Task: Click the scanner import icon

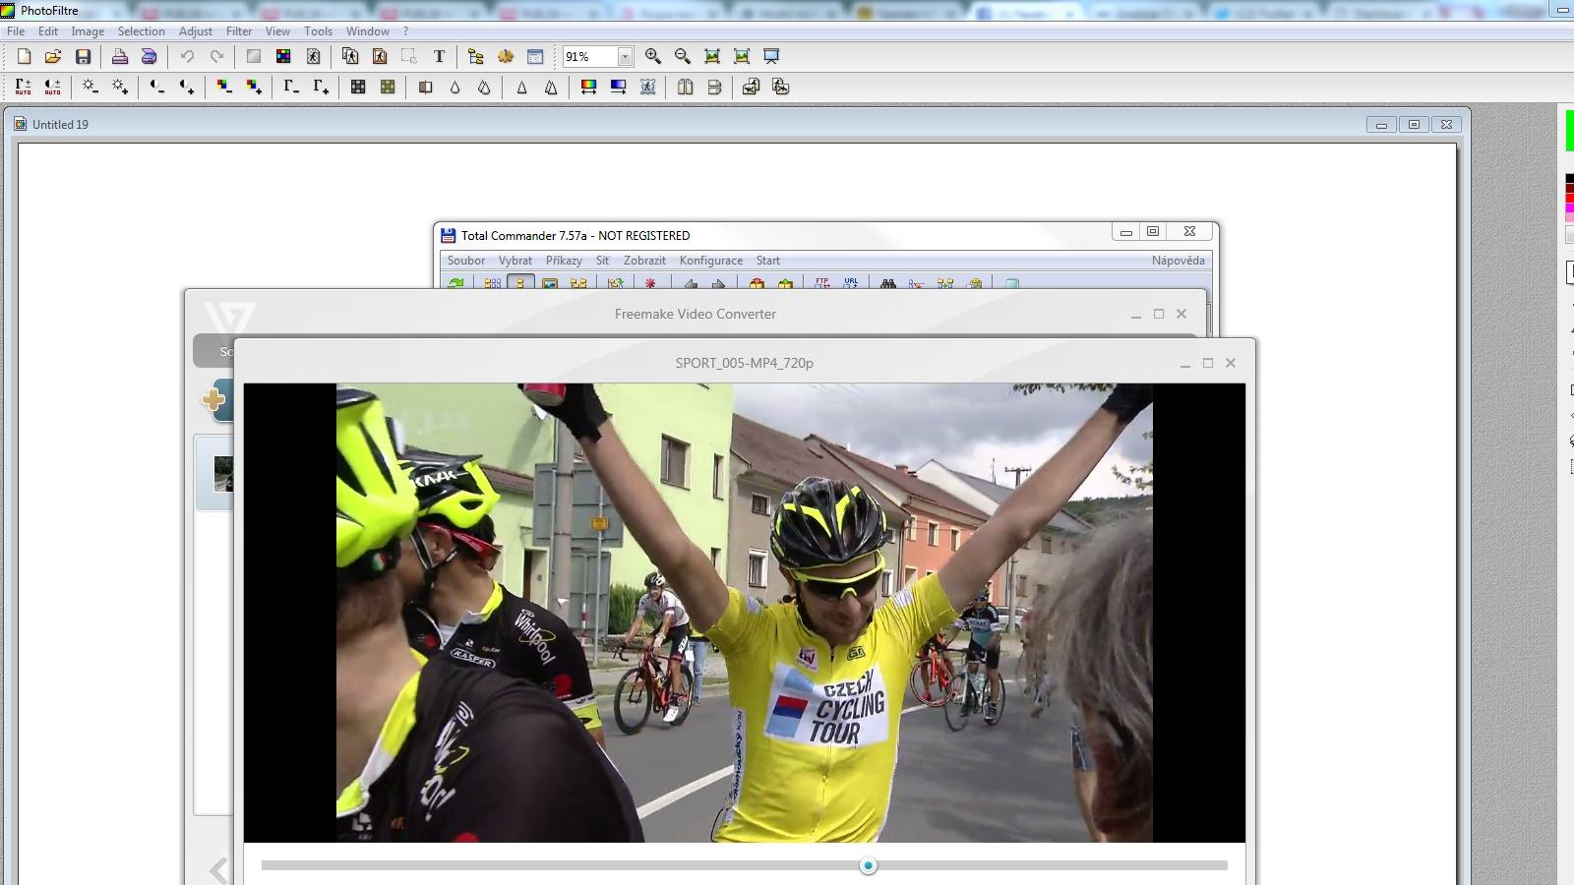Action: [x=149, y=57]
